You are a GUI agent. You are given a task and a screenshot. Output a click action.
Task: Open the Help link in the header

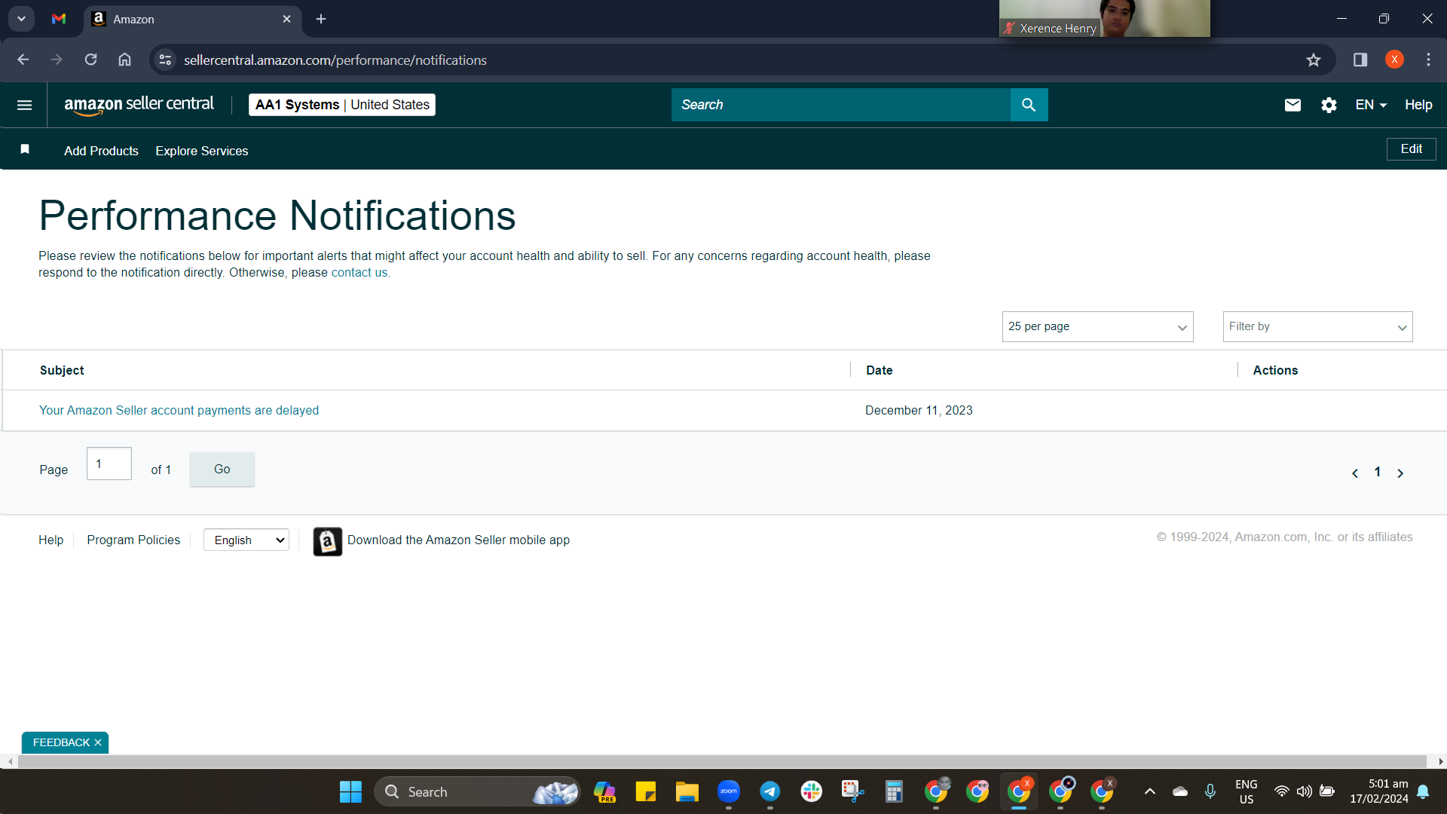point(1418,105)
